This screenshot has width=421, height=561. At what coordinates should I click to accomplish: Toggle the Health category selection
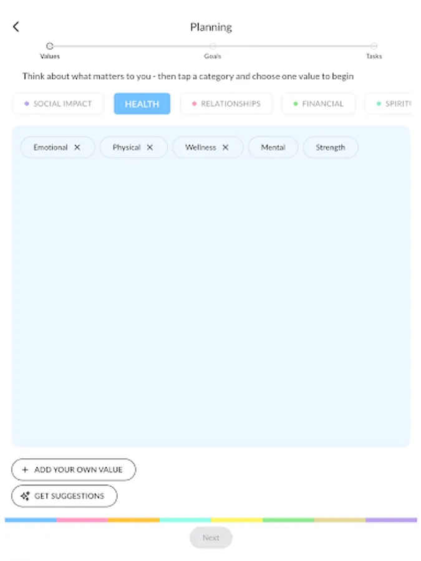pos(142,103)
